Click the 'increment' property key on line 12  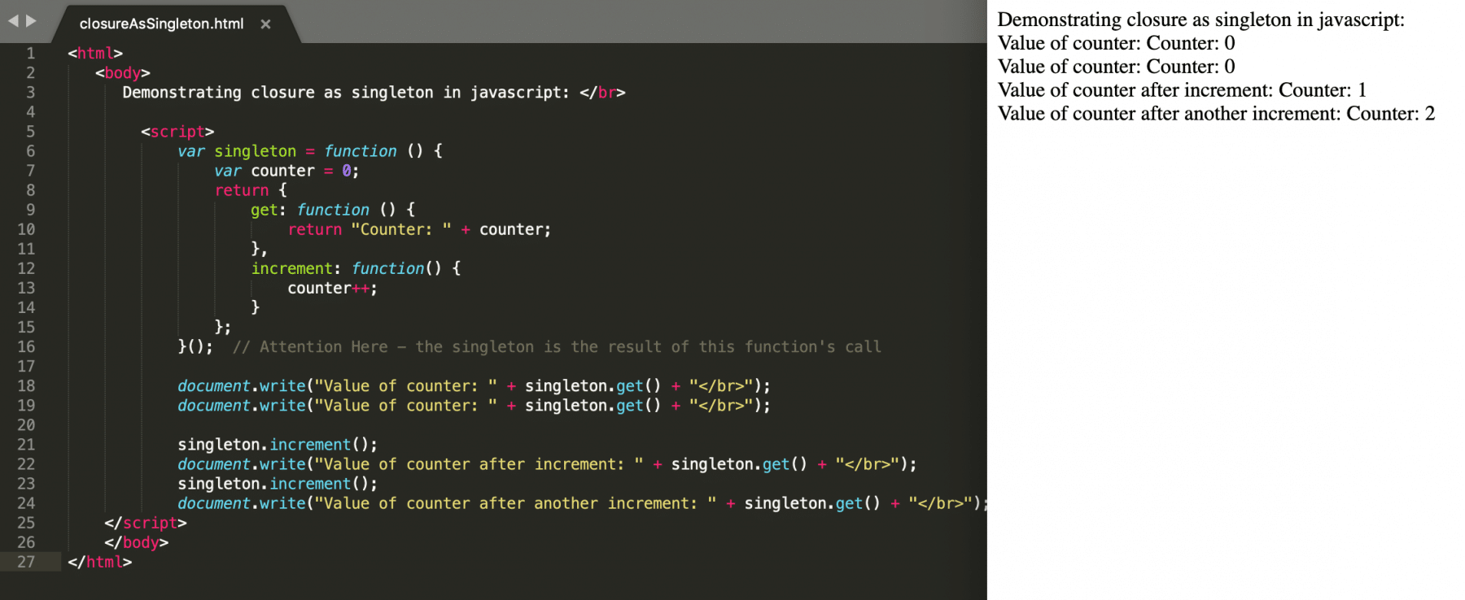[x=291, y=268]
